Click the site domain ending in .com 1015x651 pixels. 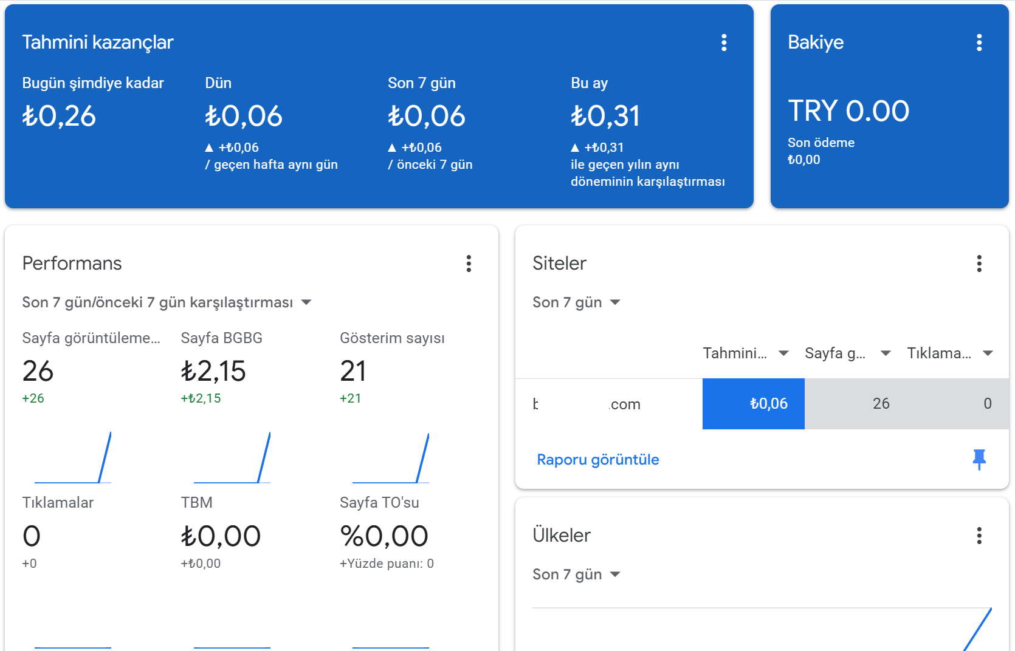587,404
